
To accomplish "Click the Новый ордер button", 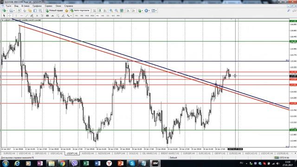I will (54, 11).
